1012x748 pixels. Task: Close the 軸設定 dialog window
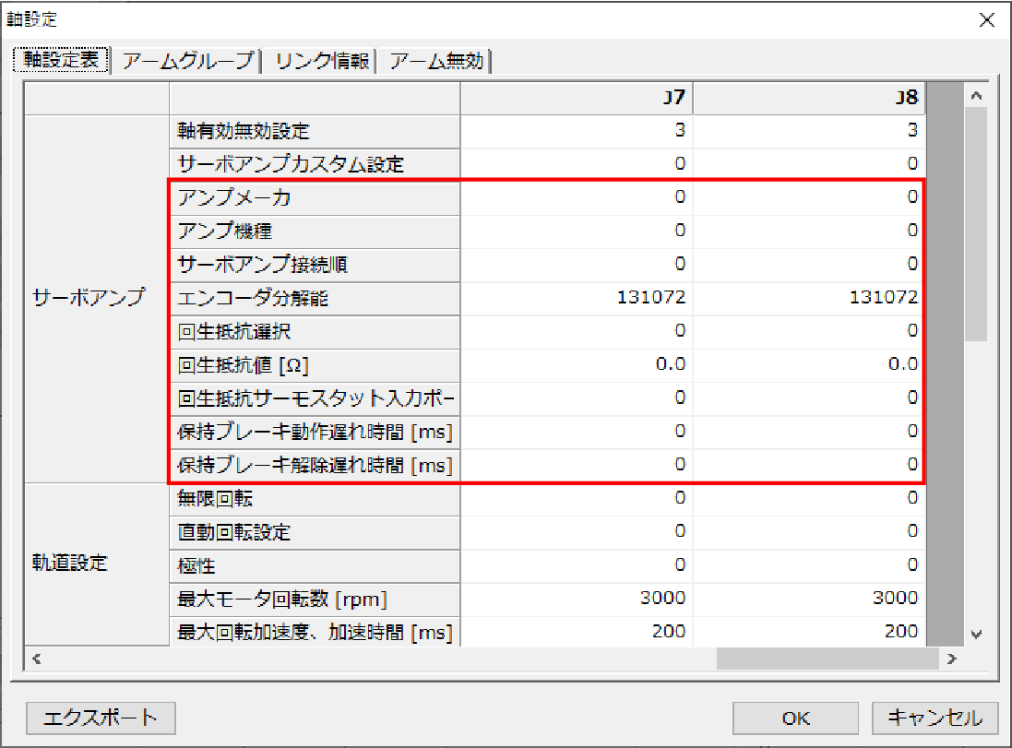click(x=986, y=20)
